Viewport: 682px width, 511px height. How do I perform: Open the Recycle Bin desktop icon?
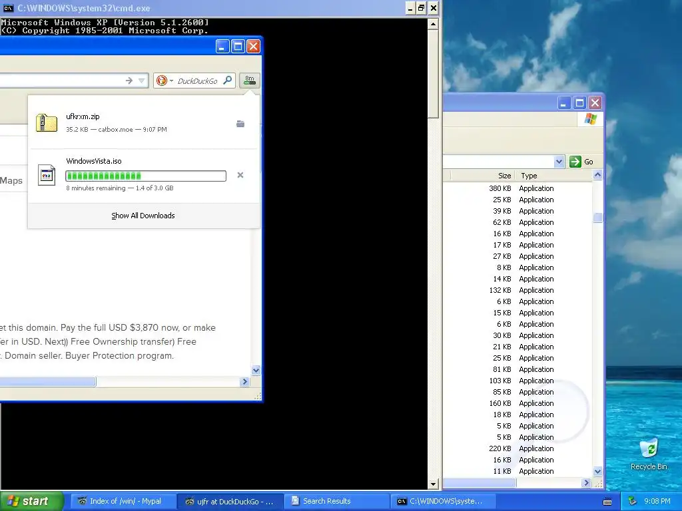[x=649, y=454]
